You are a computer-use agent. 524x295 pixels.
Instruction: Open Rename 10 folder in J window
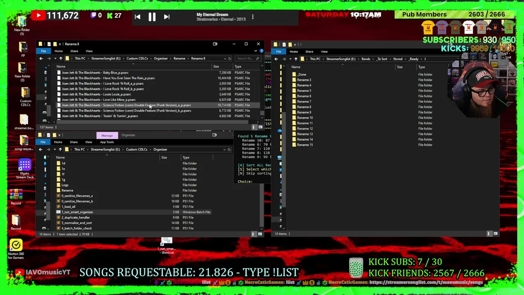[305, 118]
